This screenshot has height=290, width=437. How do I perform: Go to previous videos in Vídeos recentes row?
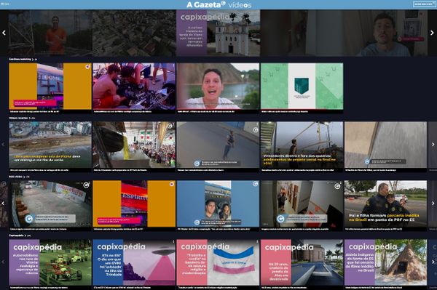(x=4, y=145)
